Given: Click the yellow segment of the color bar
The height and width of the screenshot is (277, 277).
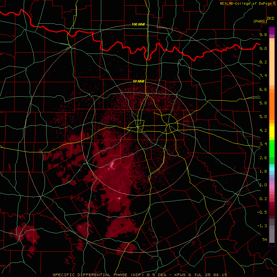Looking at the screenshot, I should point(272,132).
